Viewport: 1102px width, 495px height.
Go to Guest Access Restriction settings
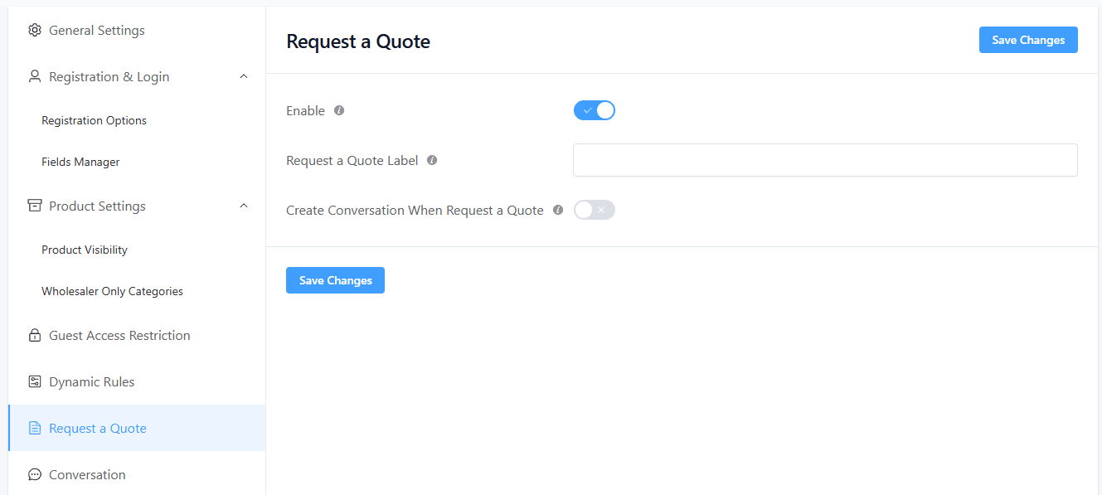[x=137, y=336]
